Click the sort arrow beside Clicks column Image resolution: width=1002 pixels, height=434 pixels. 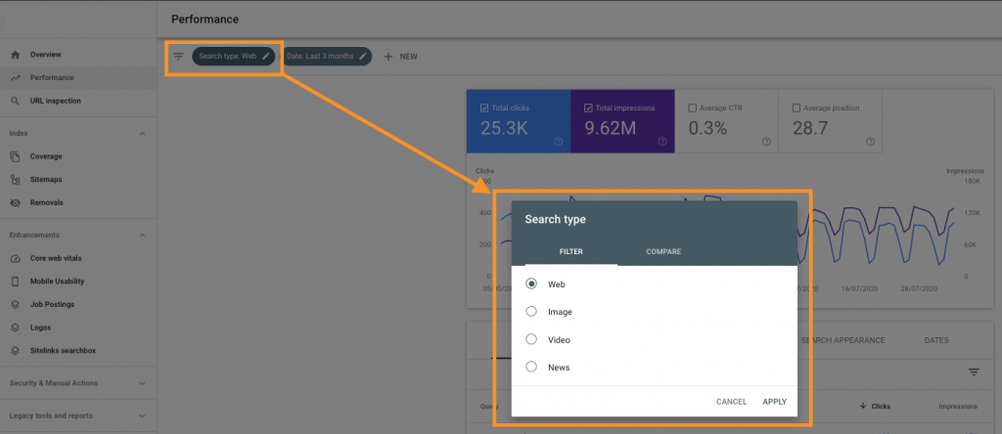click(x=863, y=406)
